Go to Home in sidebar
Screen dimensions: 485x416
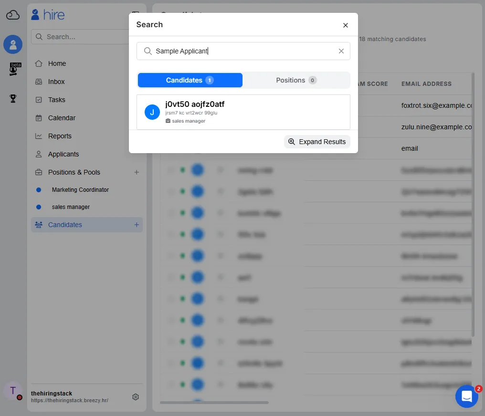tap(57, 63)
